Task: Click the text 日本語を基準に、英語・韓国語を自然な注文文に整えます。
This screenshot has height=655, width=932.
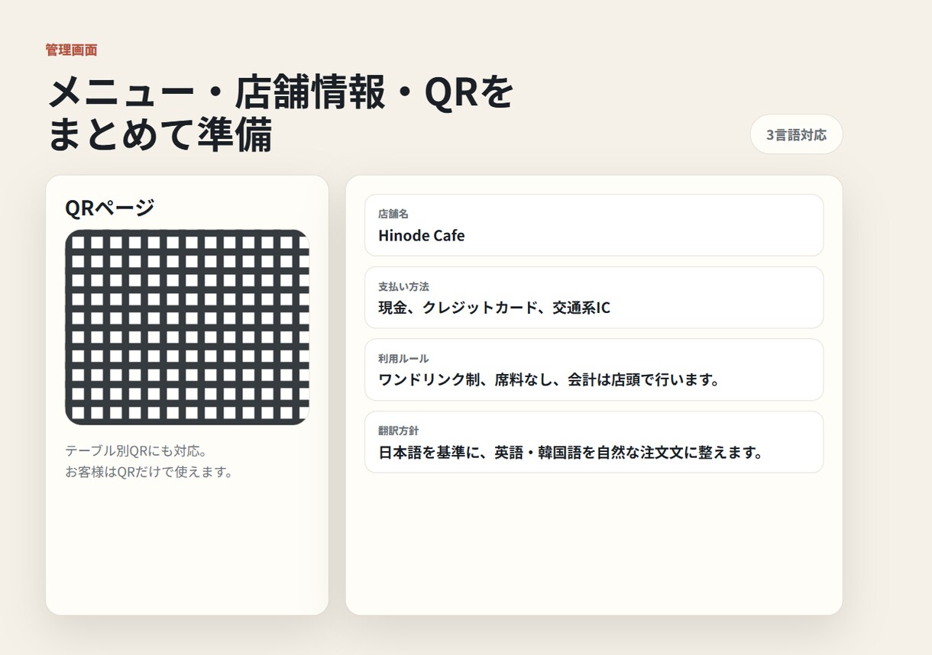Action: tap(571, 452)
